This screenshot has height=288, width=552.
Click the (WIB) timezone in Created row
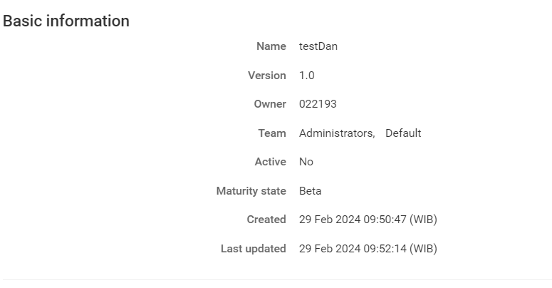point(423,220)
